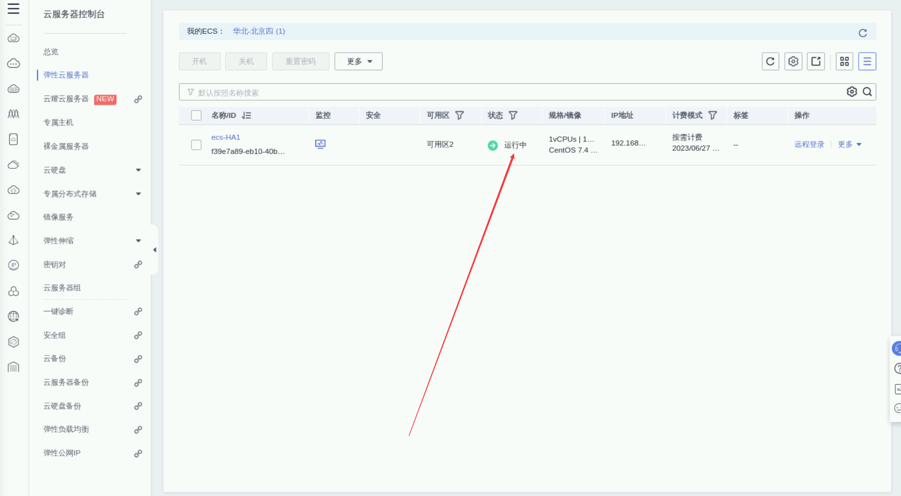This screenshot has width=901, height=496.
Task: Open the customer service headset widget
Action: click(x=897, y=349)
